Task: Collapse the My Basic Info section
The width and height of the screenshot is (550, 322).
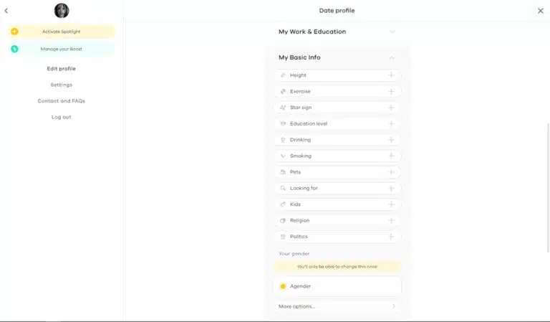Action: [x=392, y=57]
